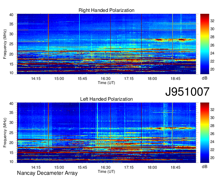Click the 18:45 time tick under Left Handed plot

(175, 167)
